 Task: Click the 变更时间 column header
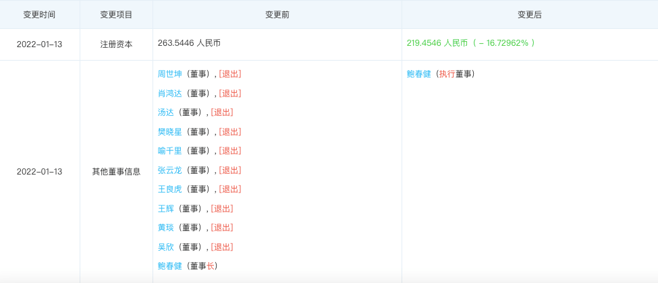tap(39, 14)
